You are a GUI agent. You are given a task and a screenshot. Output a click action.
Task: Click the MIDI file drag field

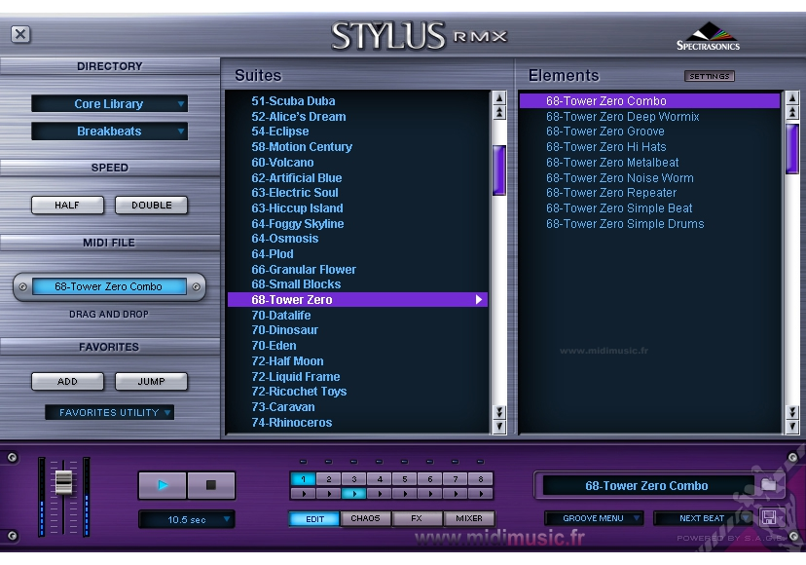[x=109, y=286]
